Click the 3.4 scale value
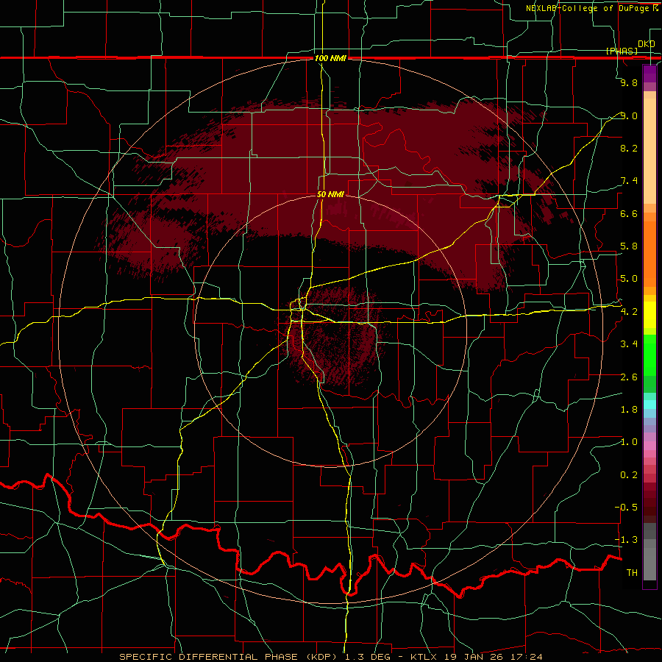662x662 pixels. tap(629, 344)
